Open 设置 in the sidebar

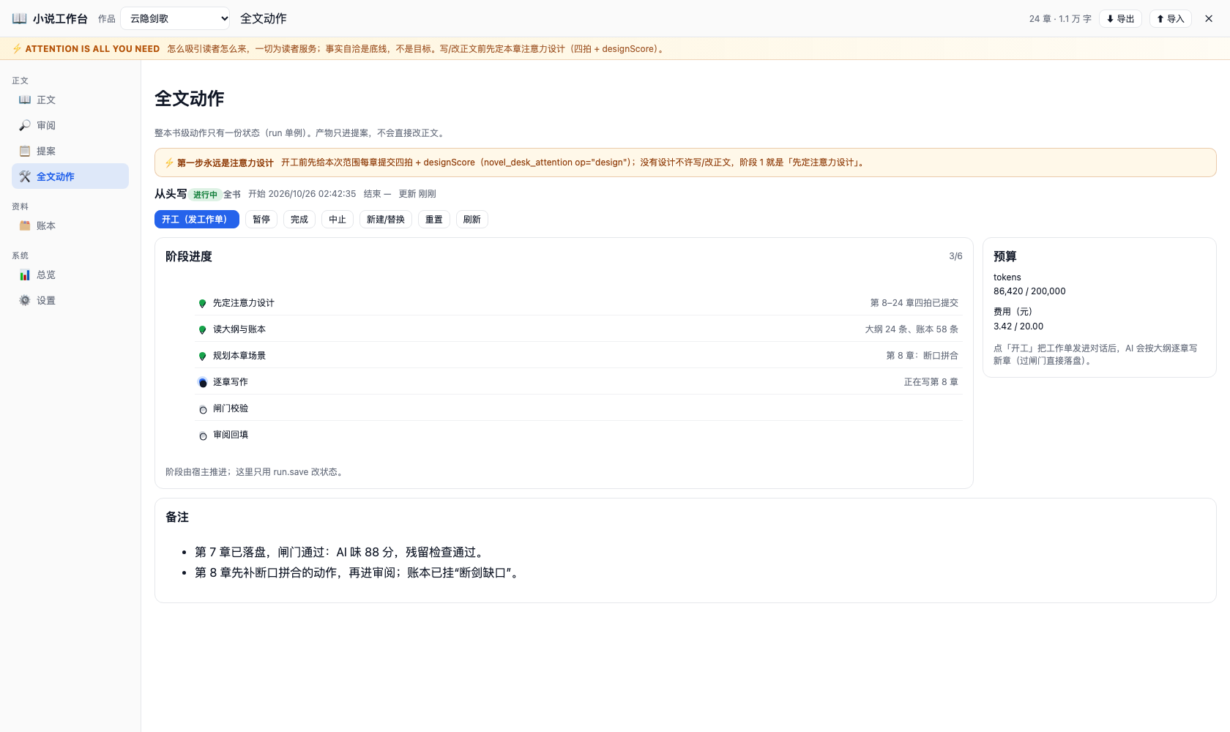point(70,300)
